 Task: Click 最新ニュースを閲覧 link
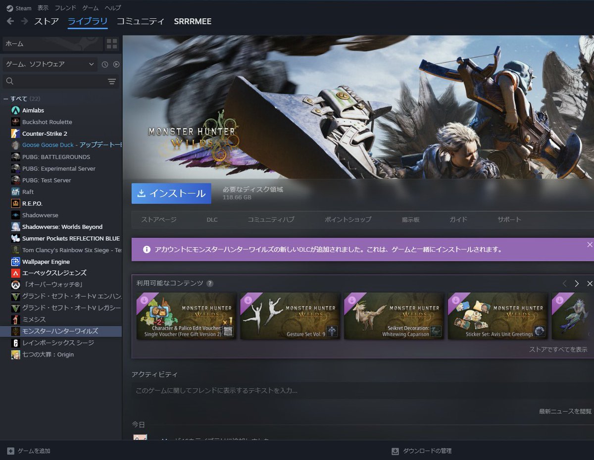[x=565, y=411]
